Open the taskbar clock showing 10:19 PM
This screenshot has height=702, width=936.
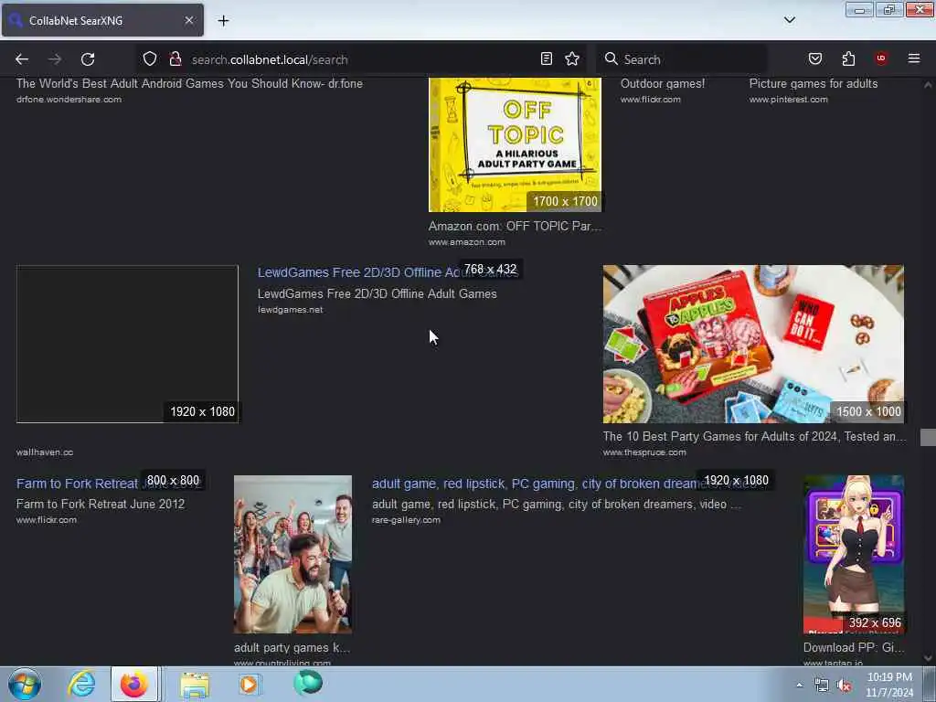(889, 685)
